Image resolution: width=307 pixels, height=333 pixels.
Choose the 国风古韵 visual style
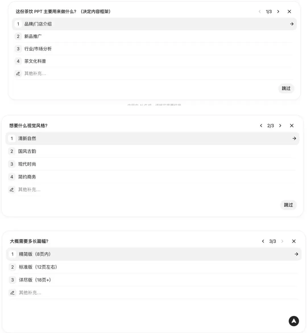click(x=152, y=151)
